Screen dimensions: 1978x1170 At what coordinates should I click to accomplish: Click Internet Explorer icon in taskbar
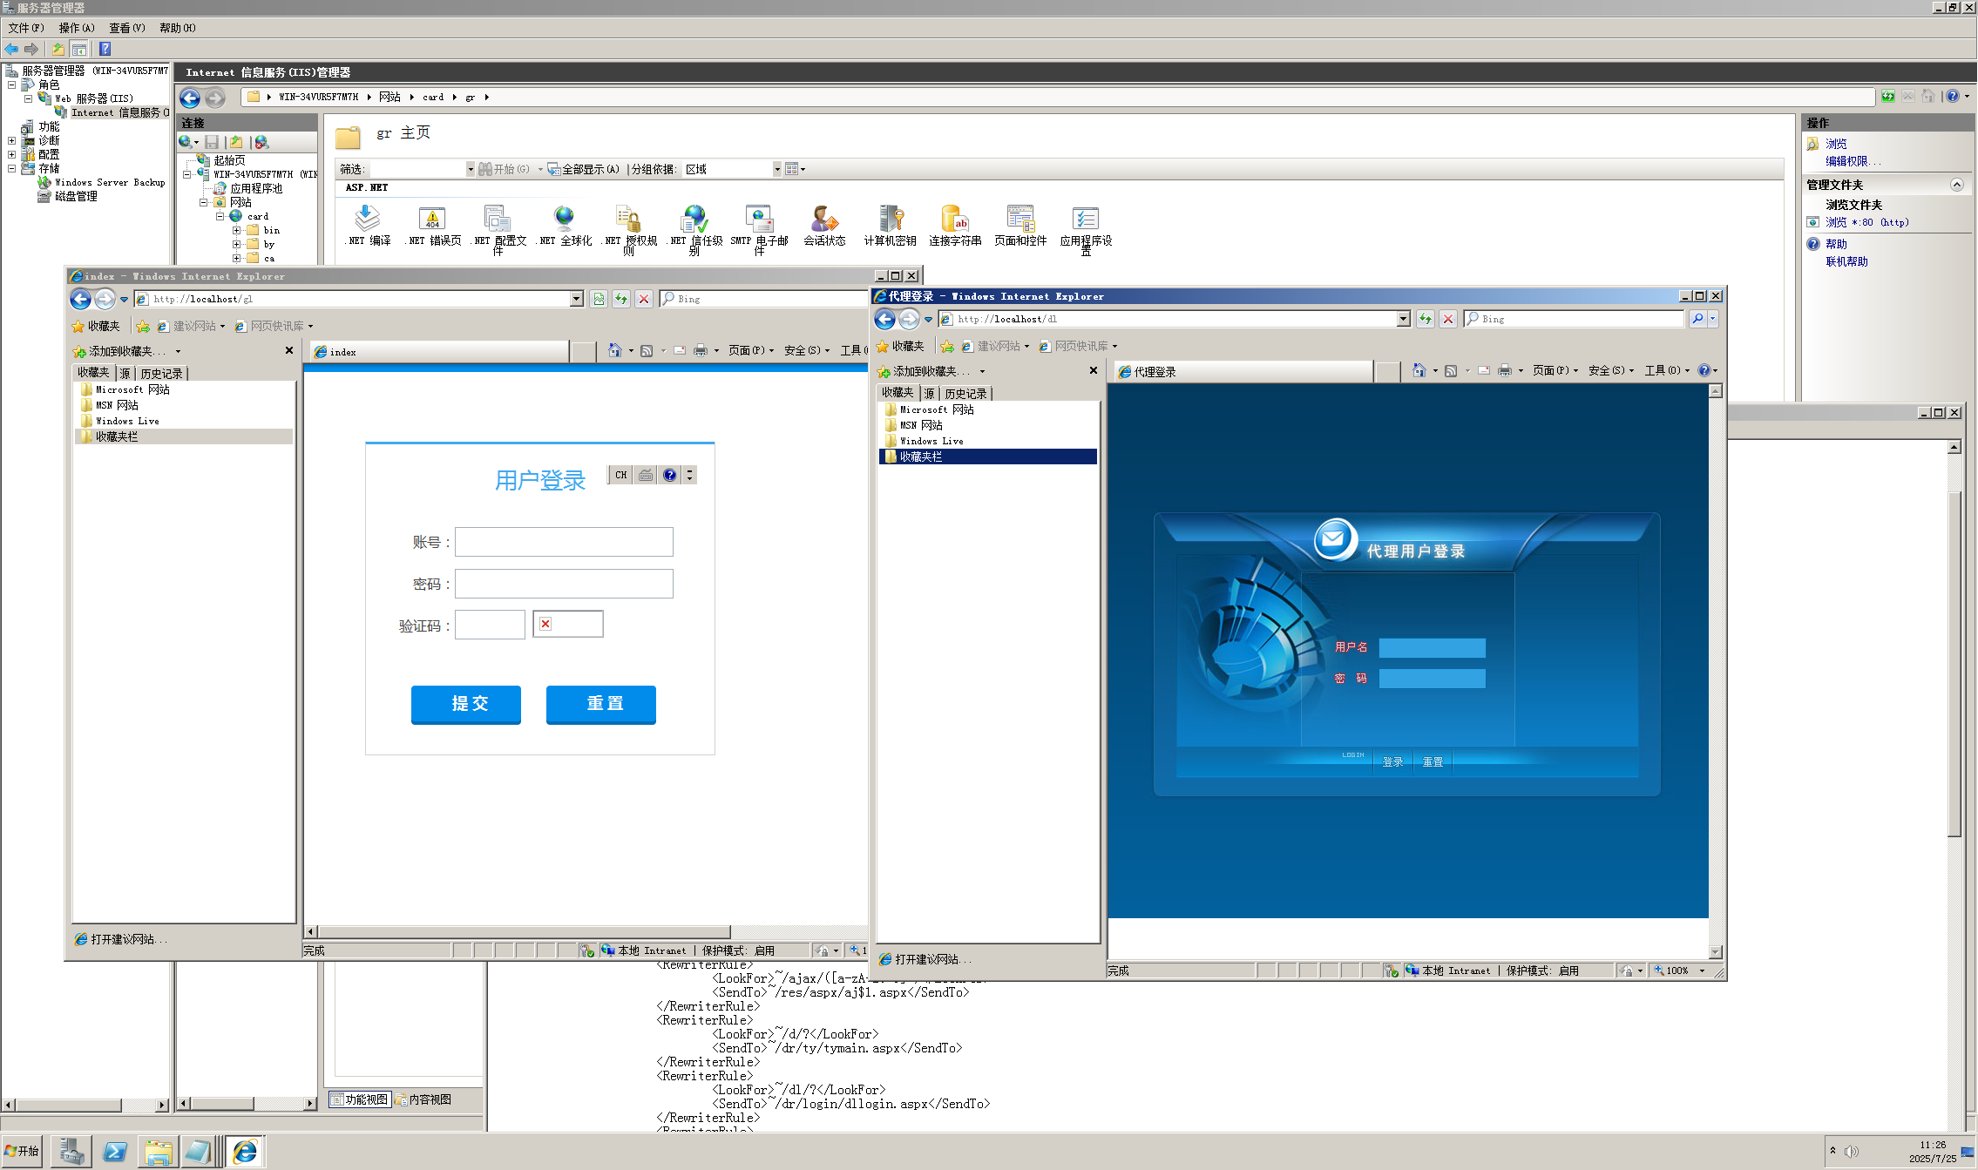[245, 1152]
